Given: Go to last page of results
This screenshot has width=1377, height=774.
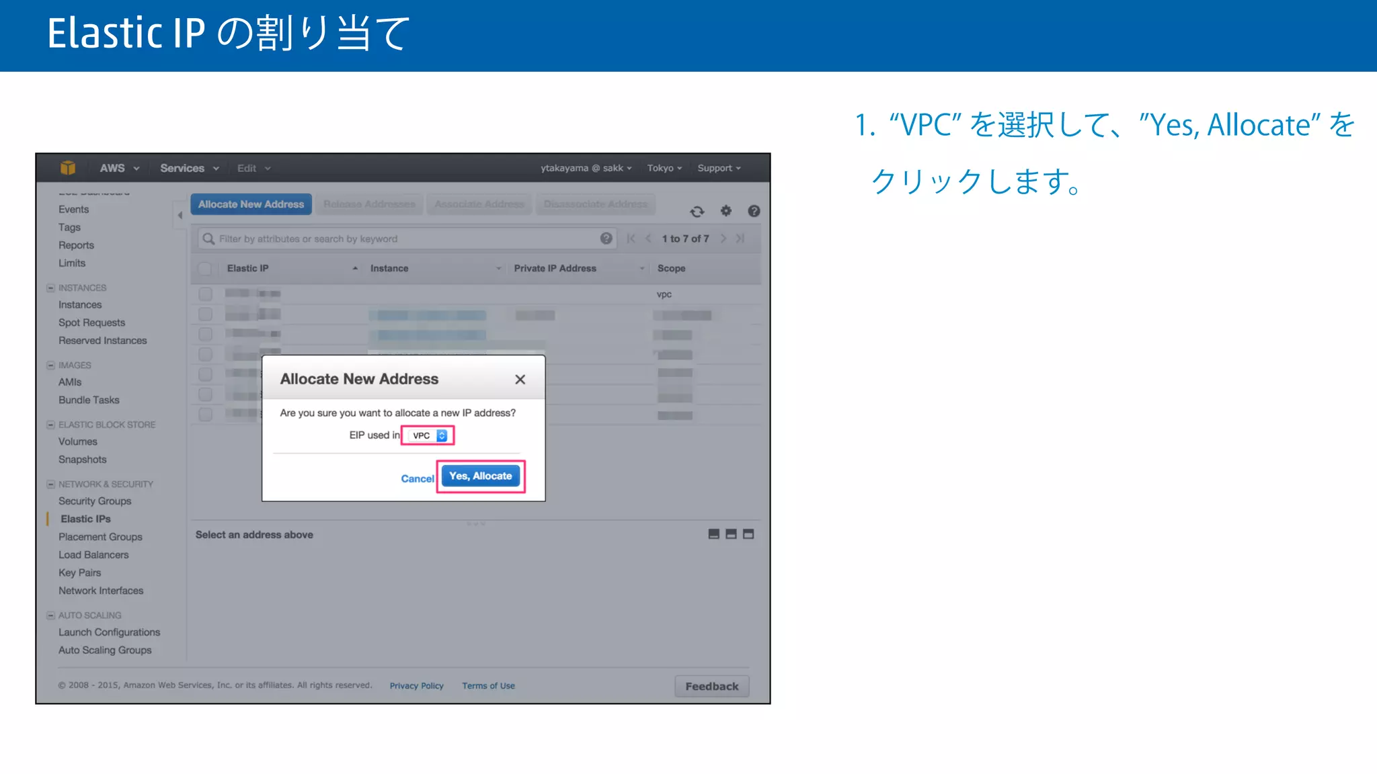Looking at the screenshot, I should pyautogui.click(x=740, y=239).
